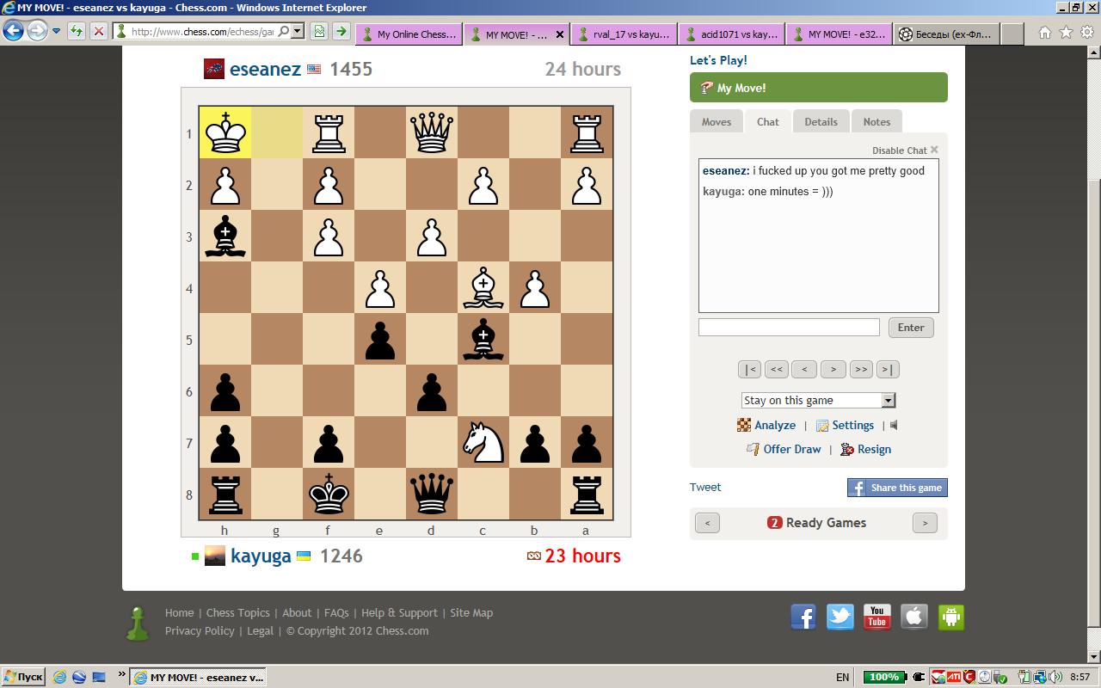
Task: Open the address bar URL dropdown arrow
Action: (x=297, y=32)
